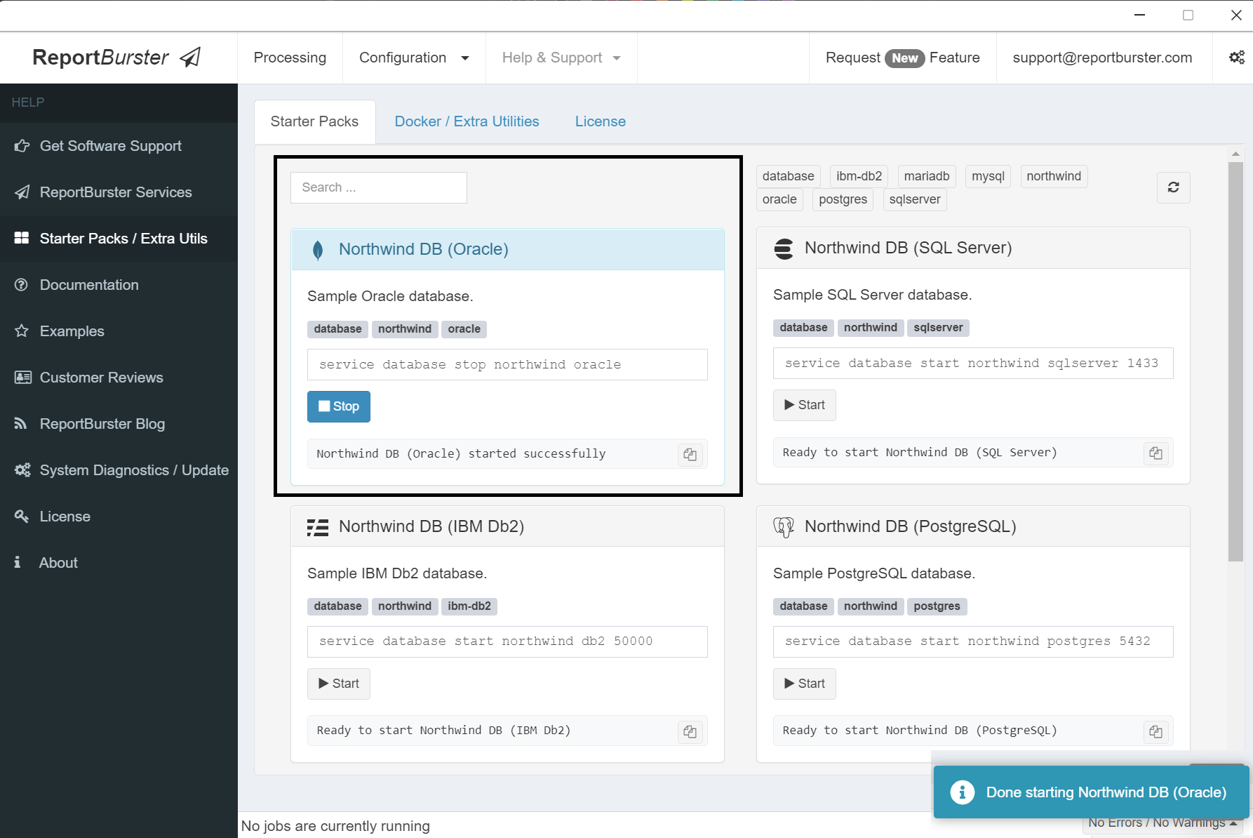
Task: Expand the Help & Support dropdown
Action: [561, 58]
